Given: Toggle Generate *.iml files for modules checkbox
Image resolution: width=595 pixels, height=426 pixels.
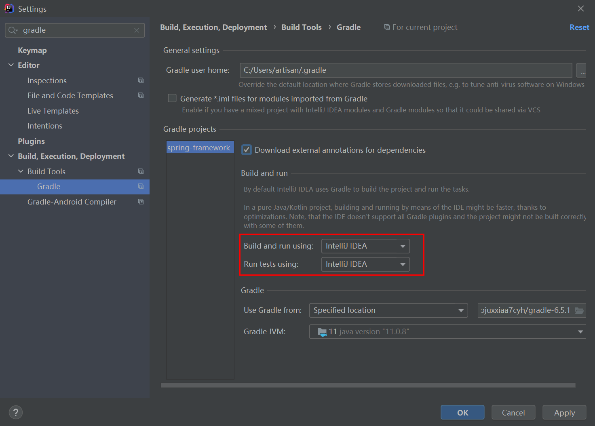Looking at the screenshot, I should click(172, 98).
